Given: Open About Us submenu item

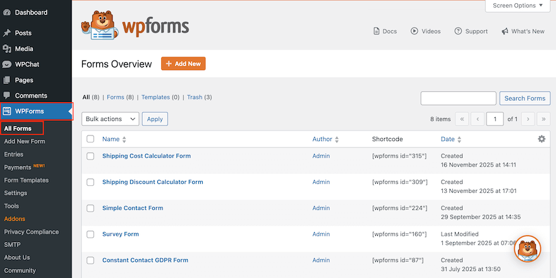Looking at the screenshot, I should point(17,257).
